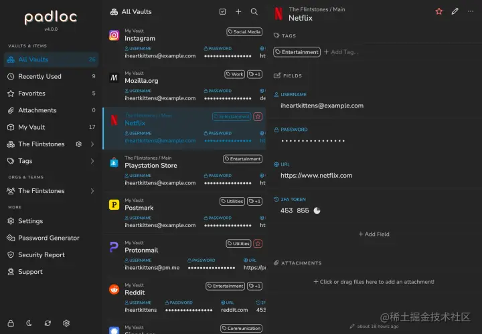Show Favorites in the sidebar
The width and height of the screenshot is (482, 334).
tap(51, 94)
